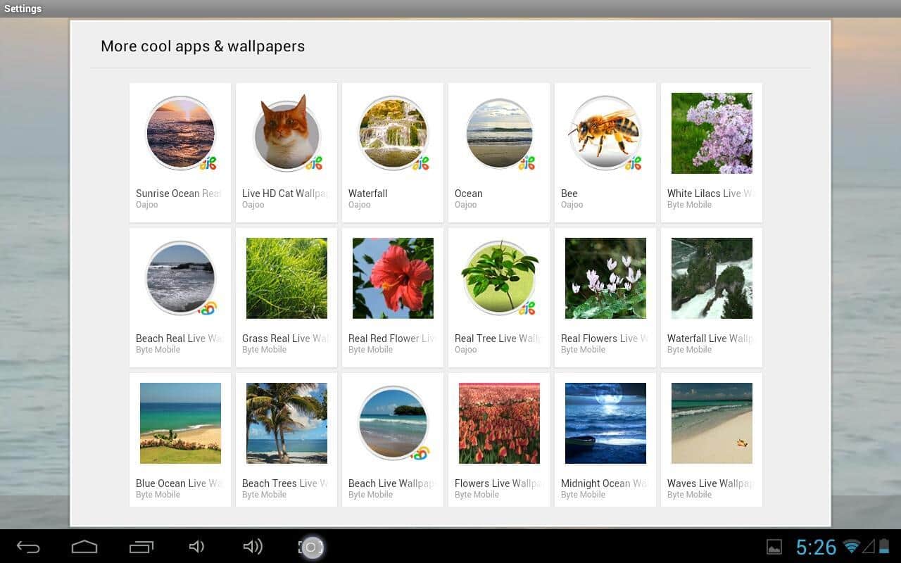
Task: Go to the Android home screen
Action: (84, 547)
